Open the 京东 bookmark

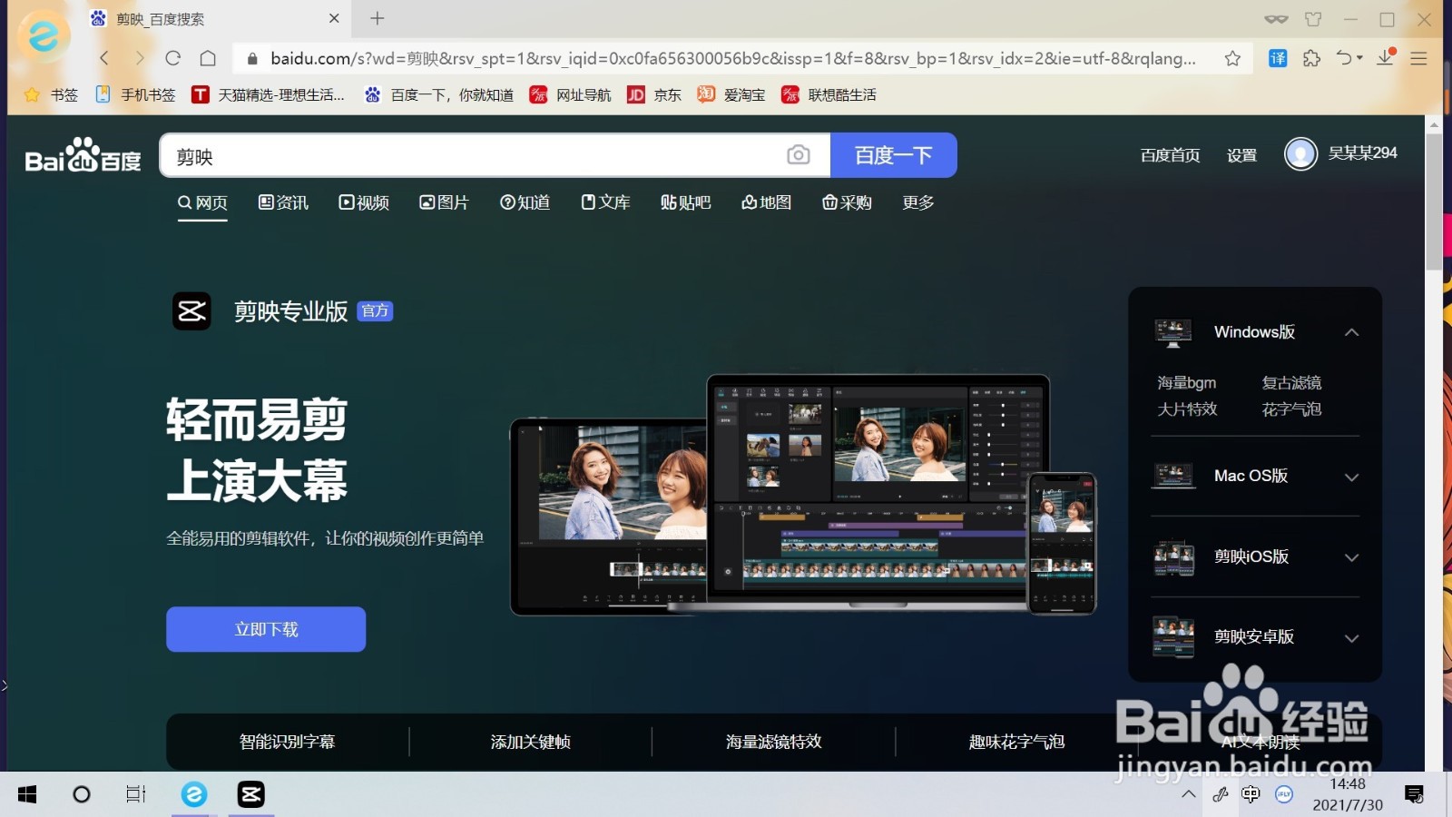pos(654,94)
